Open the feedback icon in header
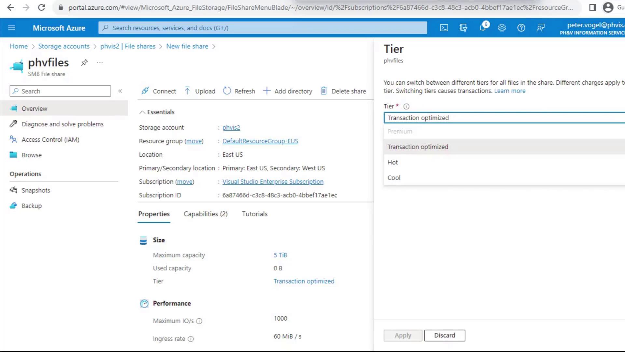 541,28
